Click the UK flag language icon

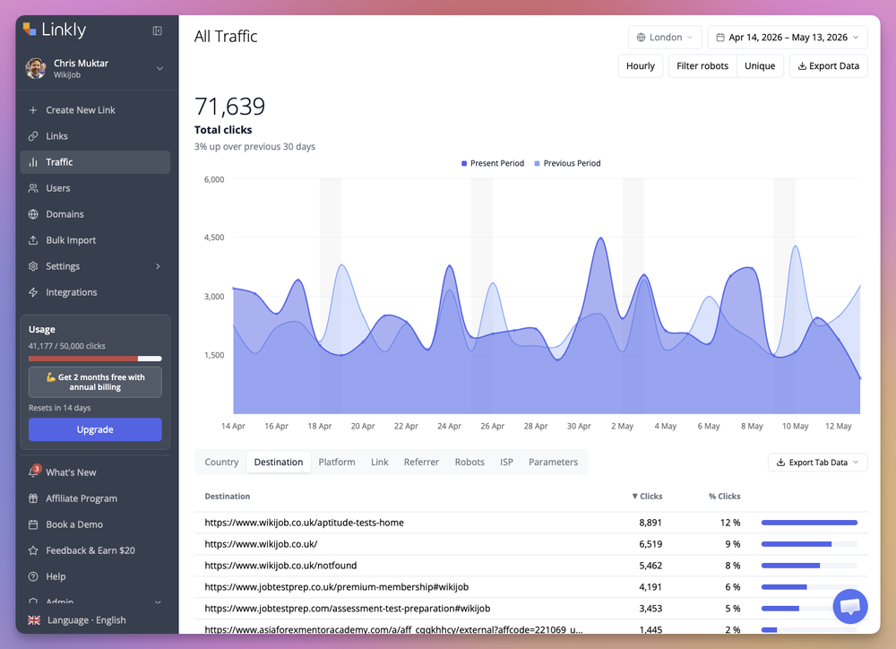[x=34, y=620]
